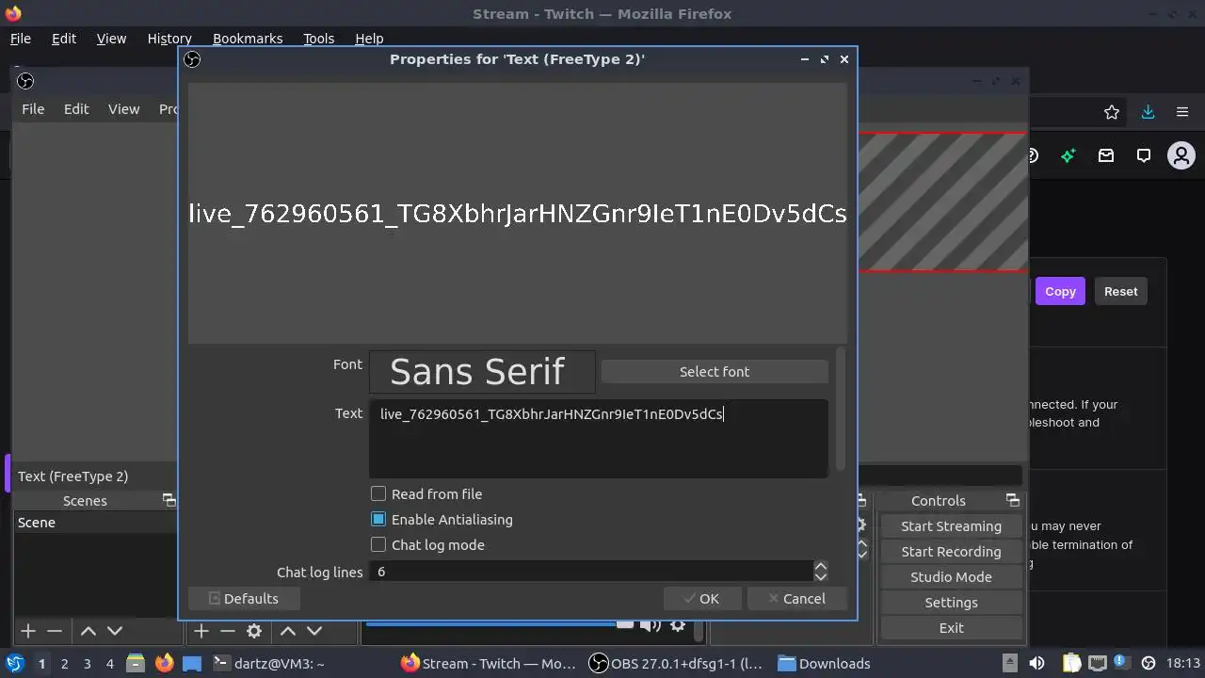1205x678 pixels.
Task: Open the Twitch user profile avatar
Action: tap(1181, 155)
